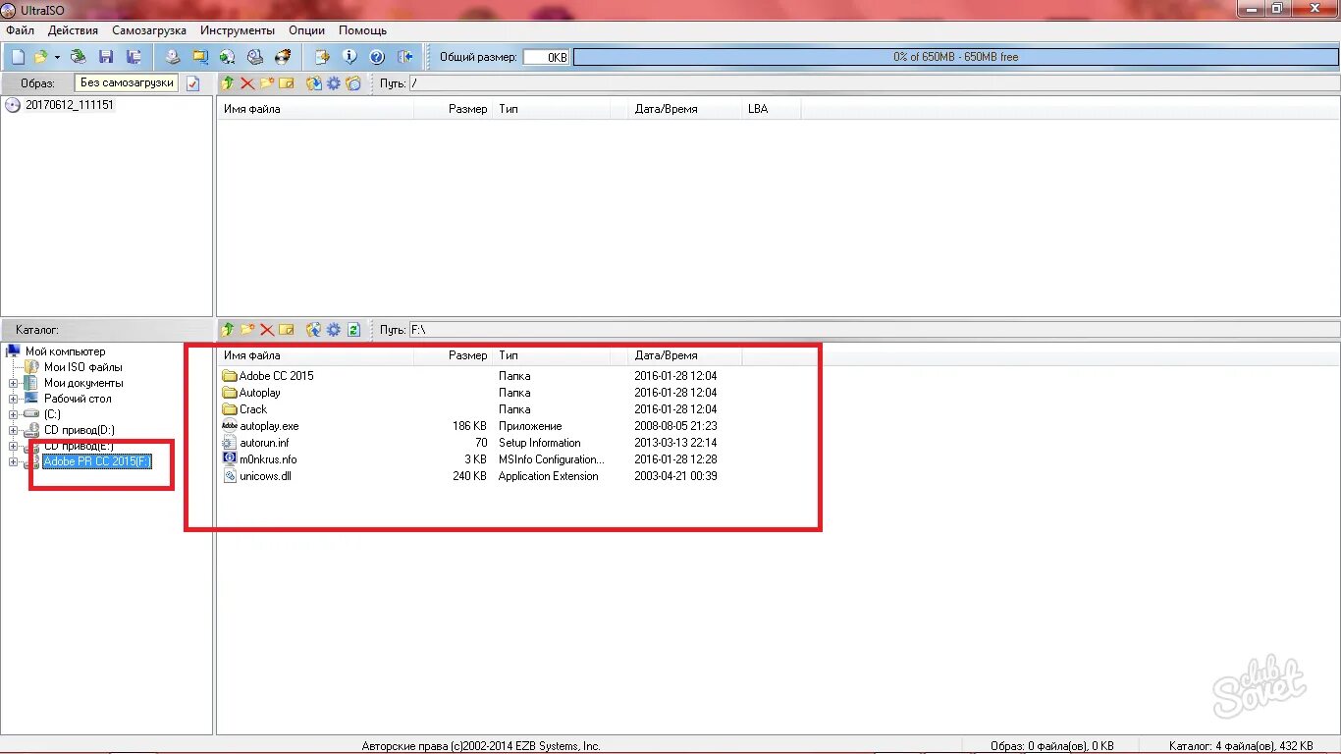Click Rename icon in image pane toolbar
Screen dimensions: 1341x754
coord(287,83)
